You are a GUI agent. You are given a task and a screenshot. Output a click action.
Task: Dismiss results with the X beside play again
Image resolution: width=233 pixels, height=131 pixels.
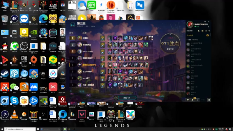[116, 98]
